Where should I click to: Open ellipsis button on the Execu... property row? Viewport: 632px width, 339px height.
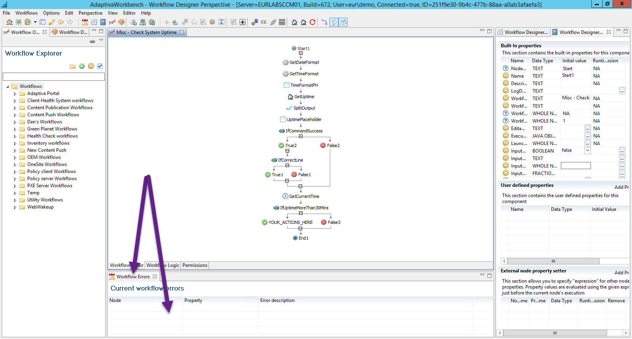click(x=588, y=136)
